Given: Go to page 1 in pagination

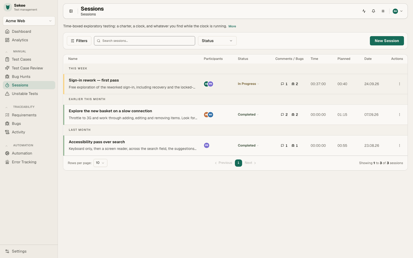Looking at the screenshot, I should point(238,163).
